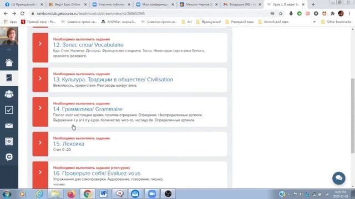This screenshot has height=199, width=355.
Task: Click text 'Счет 0 -20'
Action: point(62,150)
